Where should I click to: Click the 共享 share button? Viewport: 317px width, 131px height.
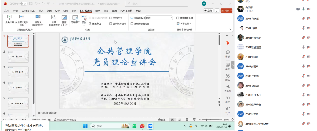[x=227, y=10]
